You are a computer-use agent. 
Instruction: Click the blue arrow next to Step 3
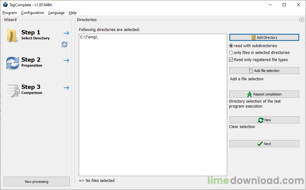click(66, 88)
